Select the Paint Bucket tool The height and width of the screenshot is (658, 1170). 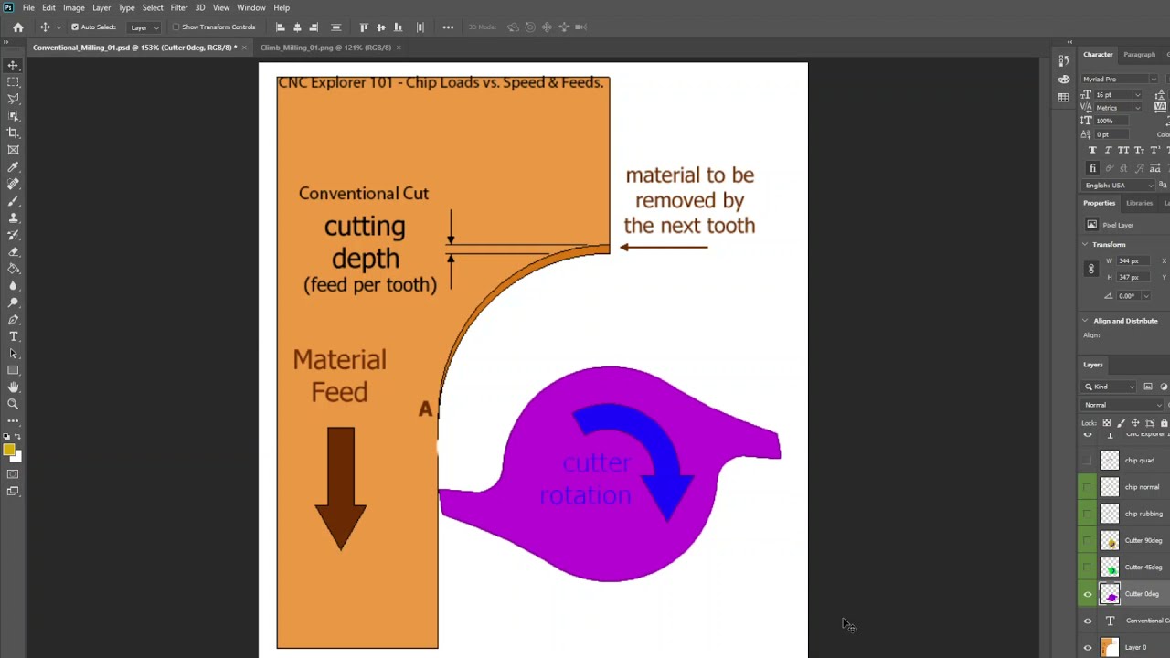point(13,269)
